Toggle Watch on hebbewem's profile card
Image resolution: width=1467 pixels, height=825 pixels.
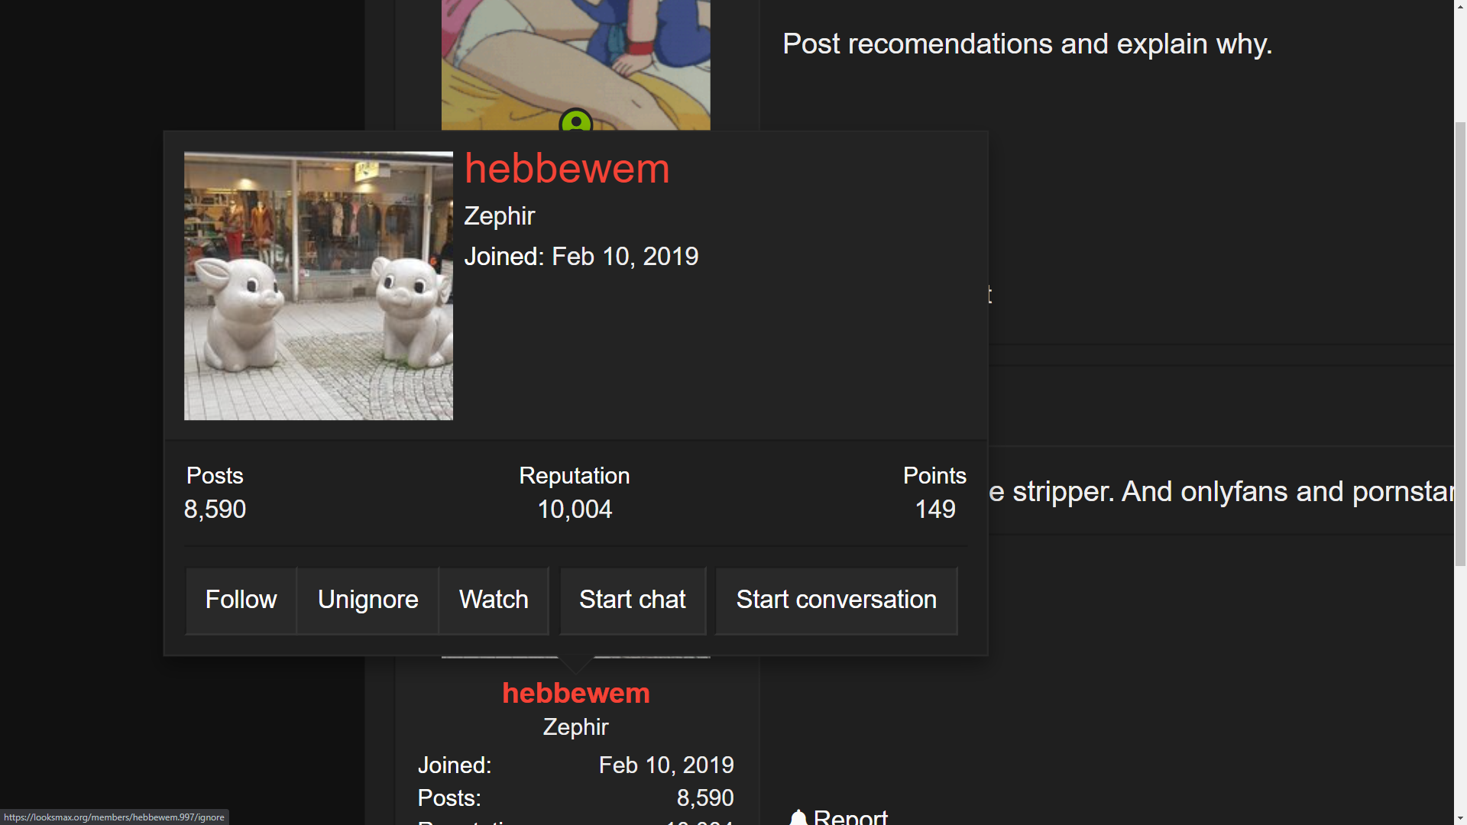[494, 600]
